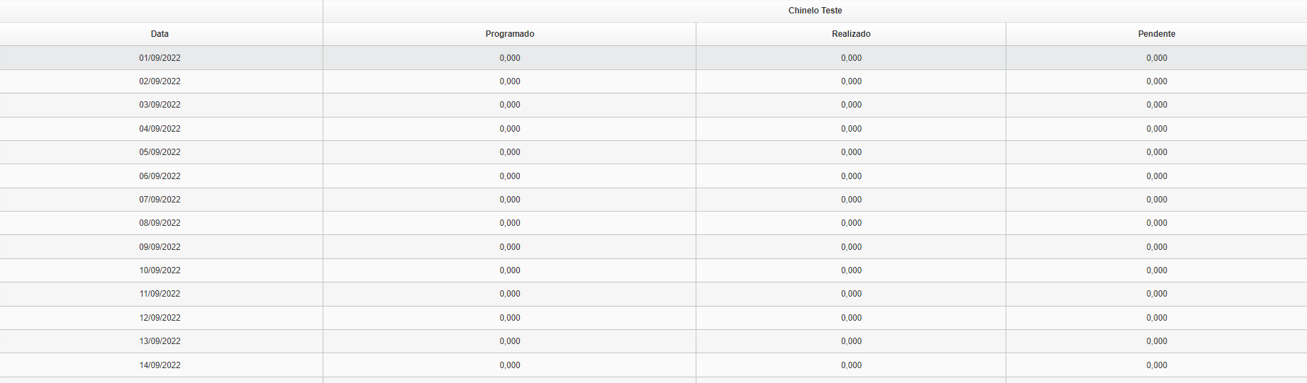Click Realizado value for 11/09/2022
This screenshot has height=383, width=1307.
pos(851,294)
